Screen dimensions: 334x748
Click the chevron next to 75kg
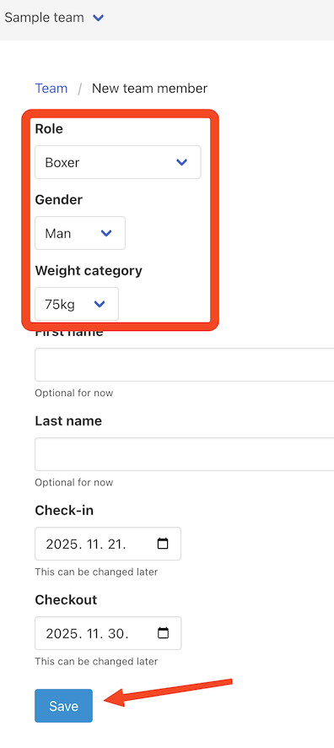pos(100,304)
